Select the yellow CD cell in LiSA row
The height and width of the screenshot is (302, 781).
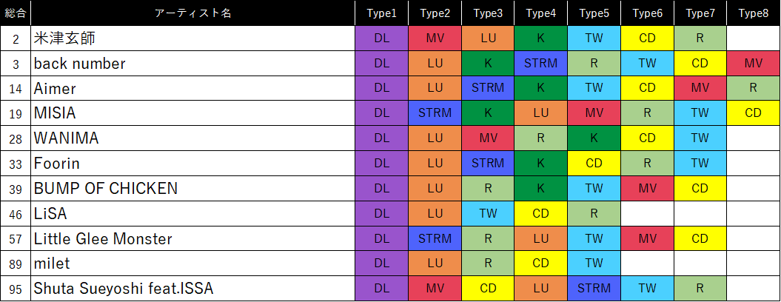(541, 214)
